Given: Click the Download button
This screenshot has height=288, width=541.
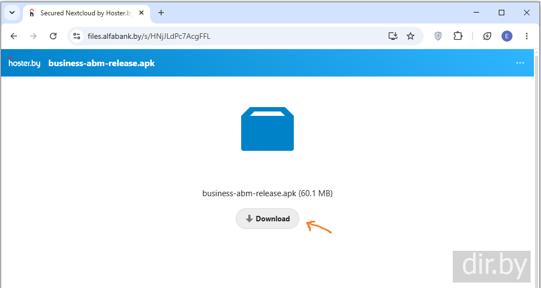Looking at the screenshot, I should 267,219.
